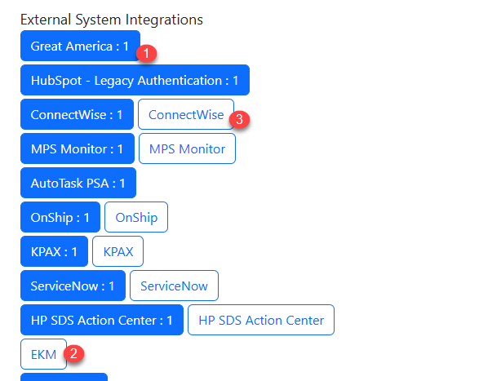
Task: Open the KPAX : 1 integration
Action: coord(54,251)
